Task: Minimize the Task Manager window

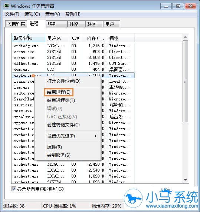Action: (x=166, y=6)
